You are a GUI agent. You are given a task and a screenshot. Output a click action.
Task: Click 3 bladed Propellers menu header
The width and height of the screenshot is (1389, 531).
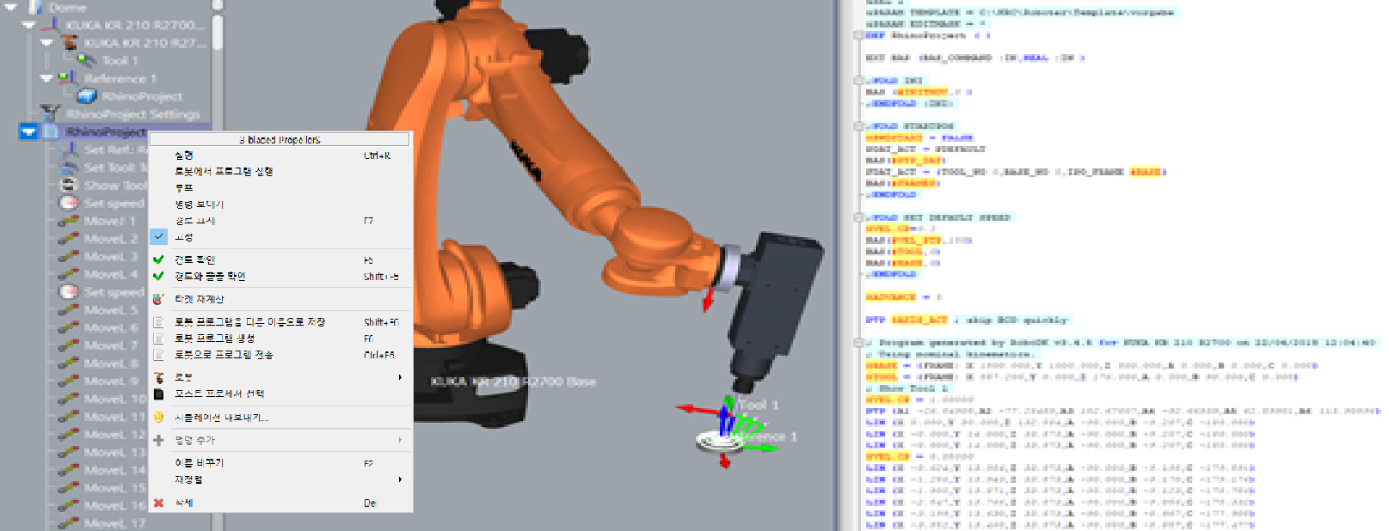[280, 139]
